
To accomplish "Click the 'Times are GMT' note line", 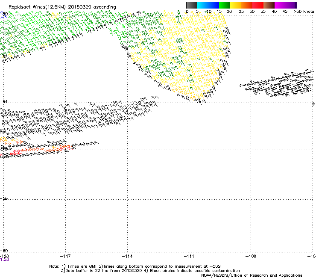I will pos(135,266).
